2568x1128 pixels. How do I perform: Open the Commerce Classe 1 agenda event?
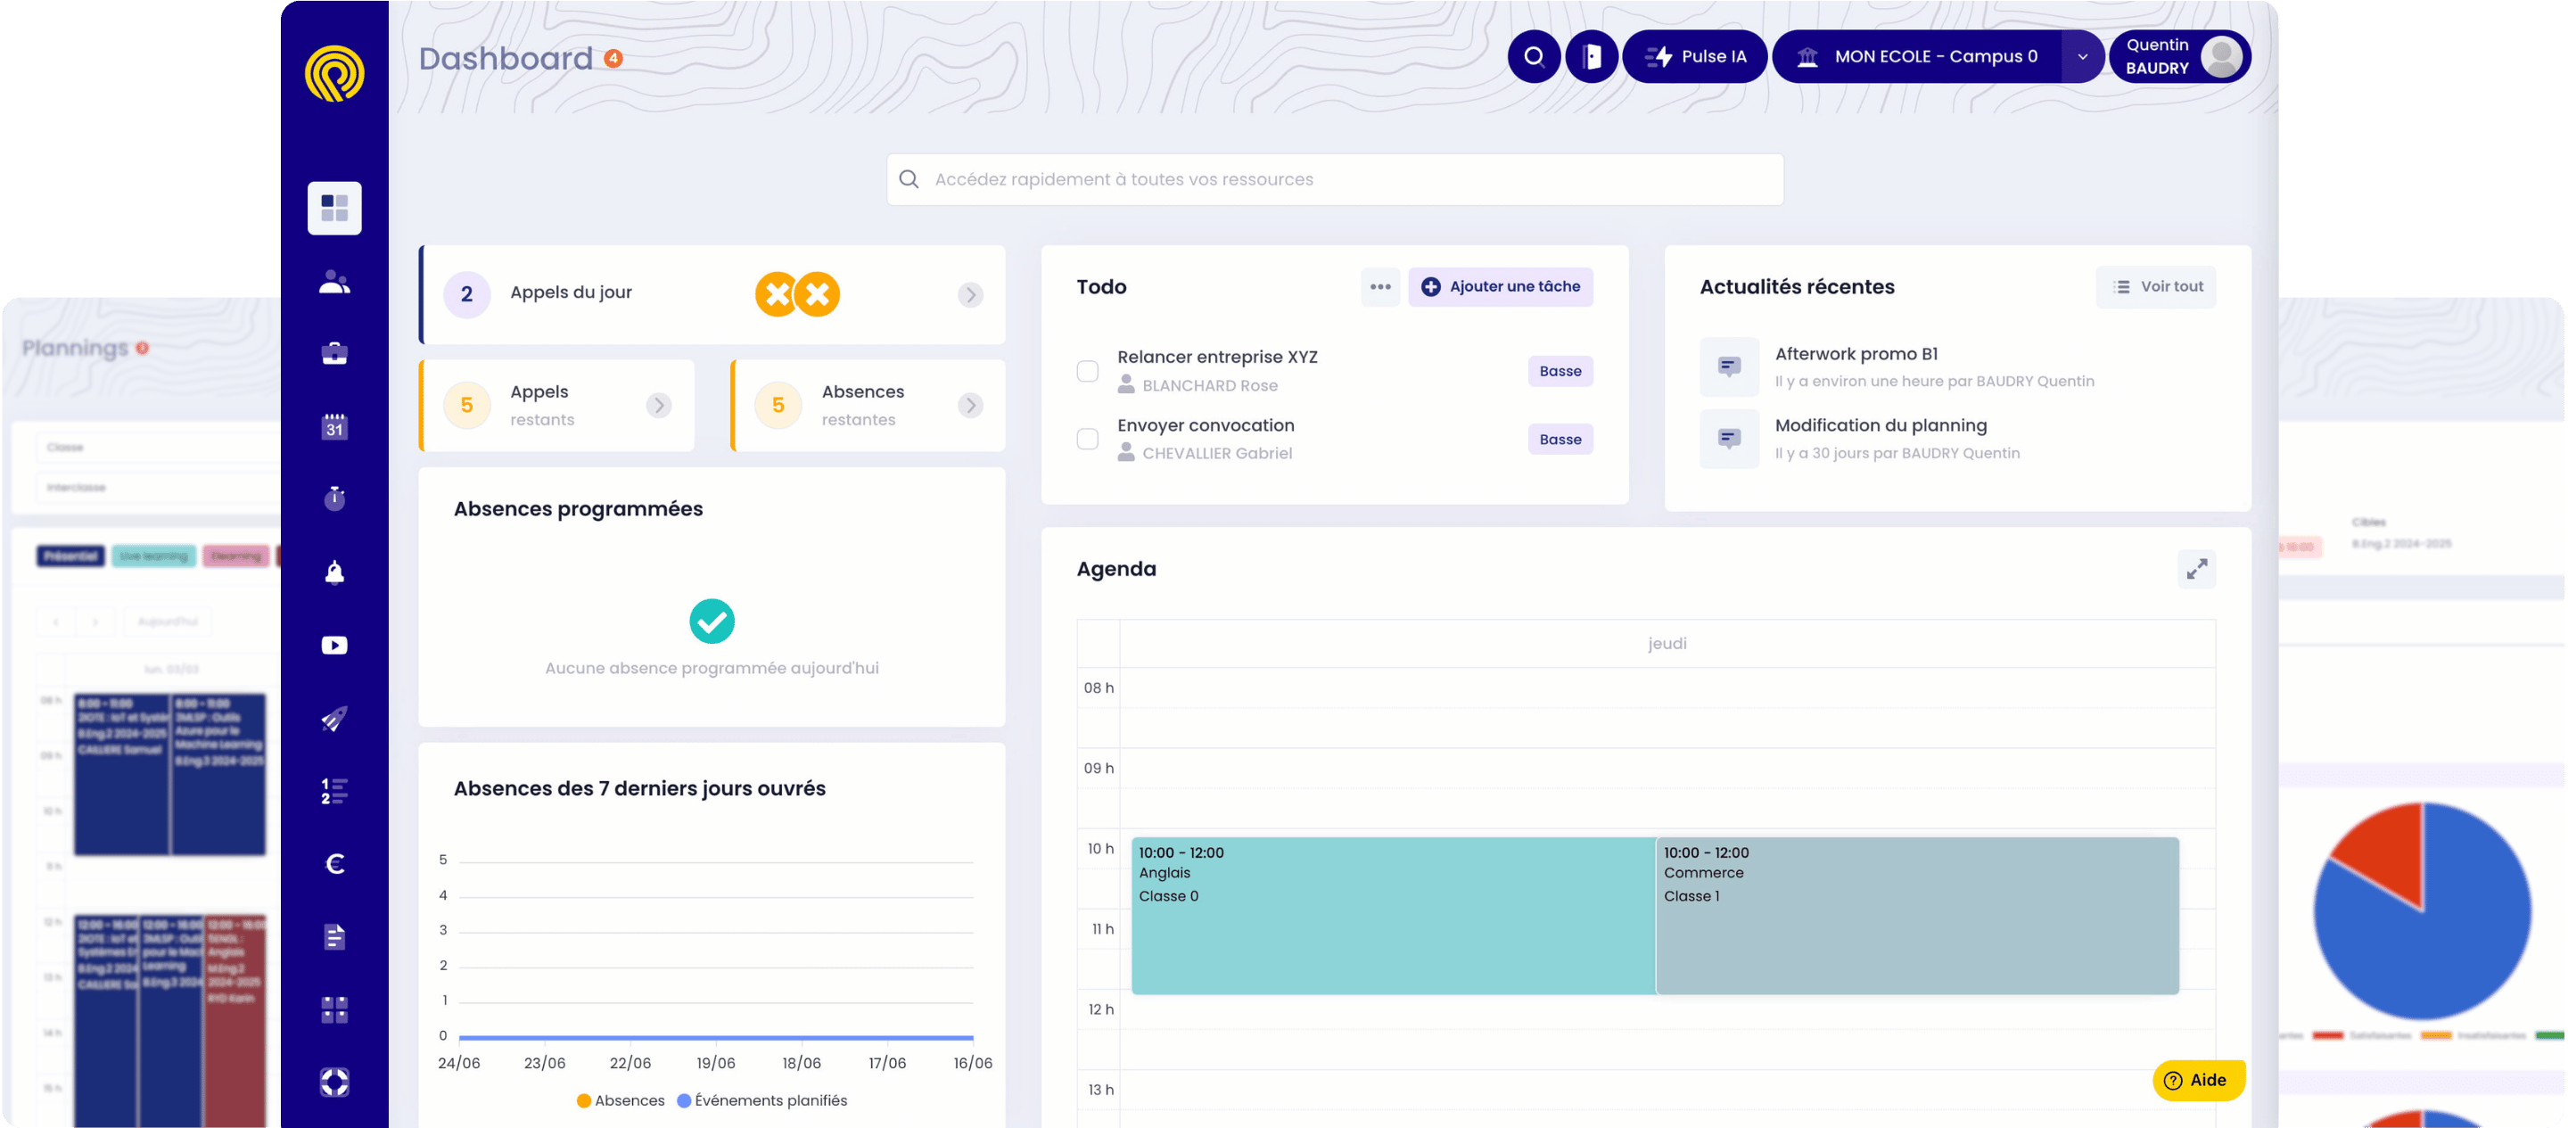point(1917,916)
